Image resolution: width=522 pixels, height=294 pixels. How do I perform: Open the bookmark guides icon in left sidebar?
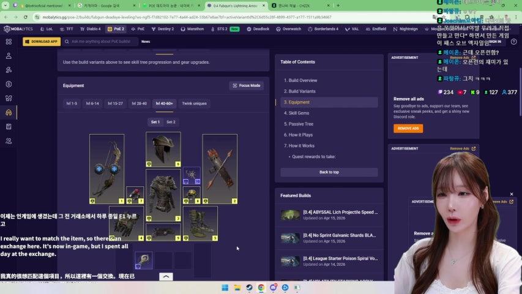coord(9,127)
